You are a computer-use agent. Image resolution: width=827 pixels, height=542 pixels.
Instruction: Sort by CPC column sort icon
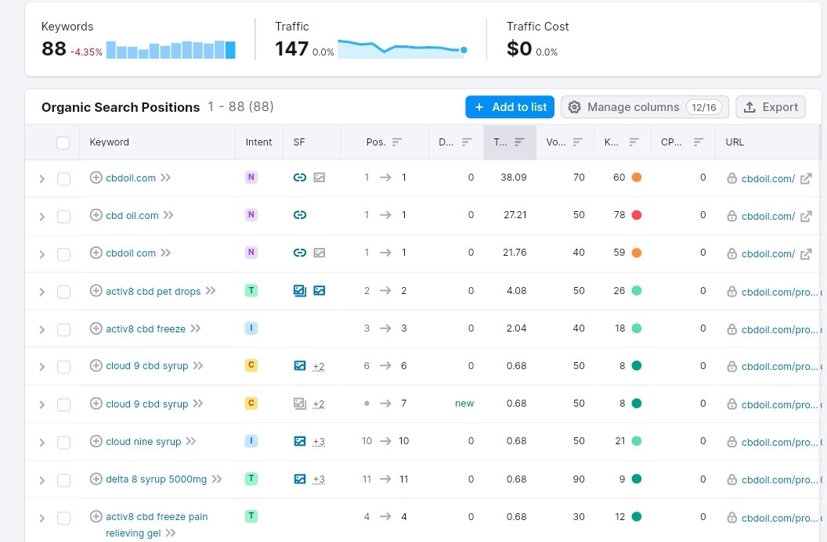point(699,142)
